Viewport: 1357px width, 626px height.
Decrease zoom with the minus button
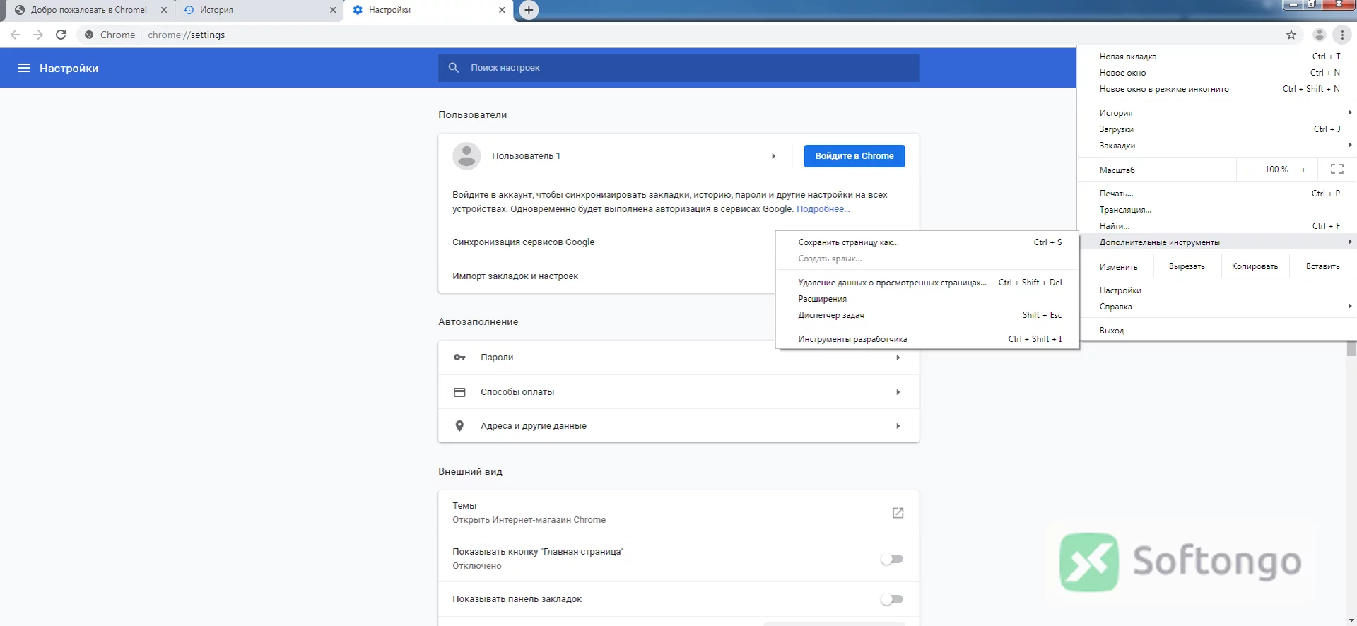pyautogui.click(x=1250, y=170)
